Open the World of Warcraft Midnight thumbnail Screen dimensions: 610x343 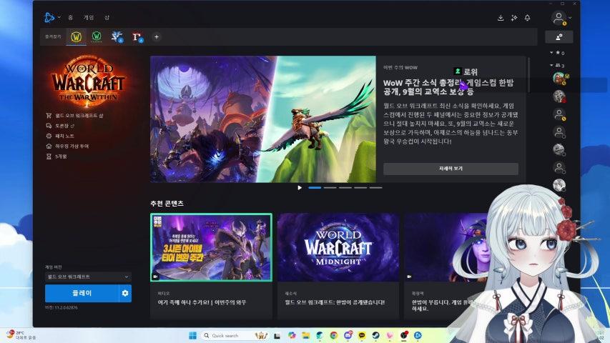pos(338,247)
